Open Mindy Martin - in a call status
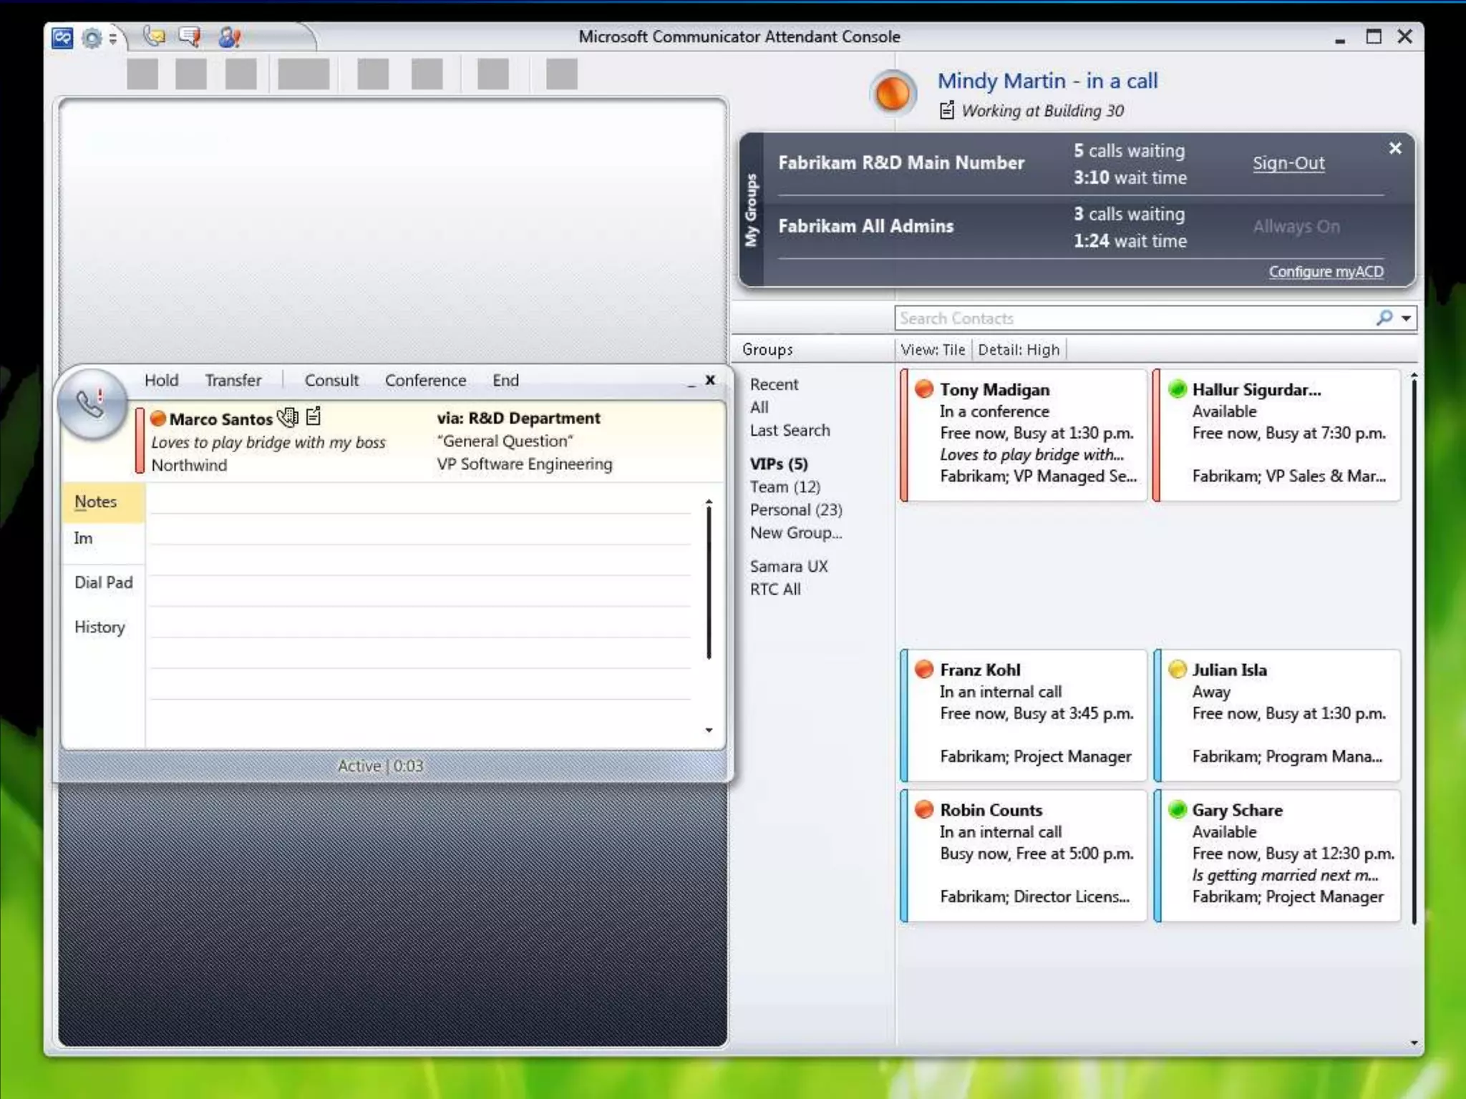Viewport: 1466px width, 1099px height. (1047, 81)
